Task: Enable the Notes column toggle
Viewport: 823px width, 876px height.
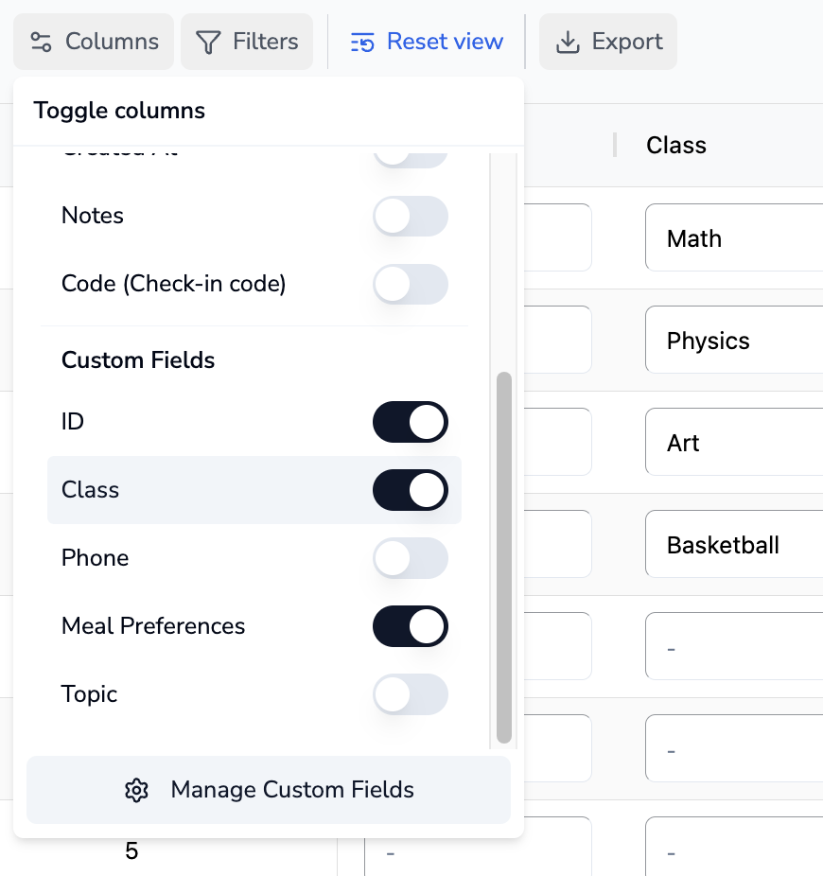Action: [x=410, y=217]
